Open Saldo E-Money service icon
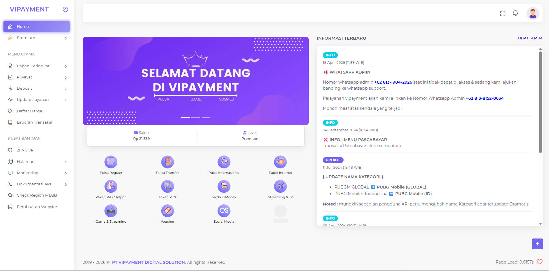Image resolution: width=549 pixels, height=271 pixels. coord(224,186)
